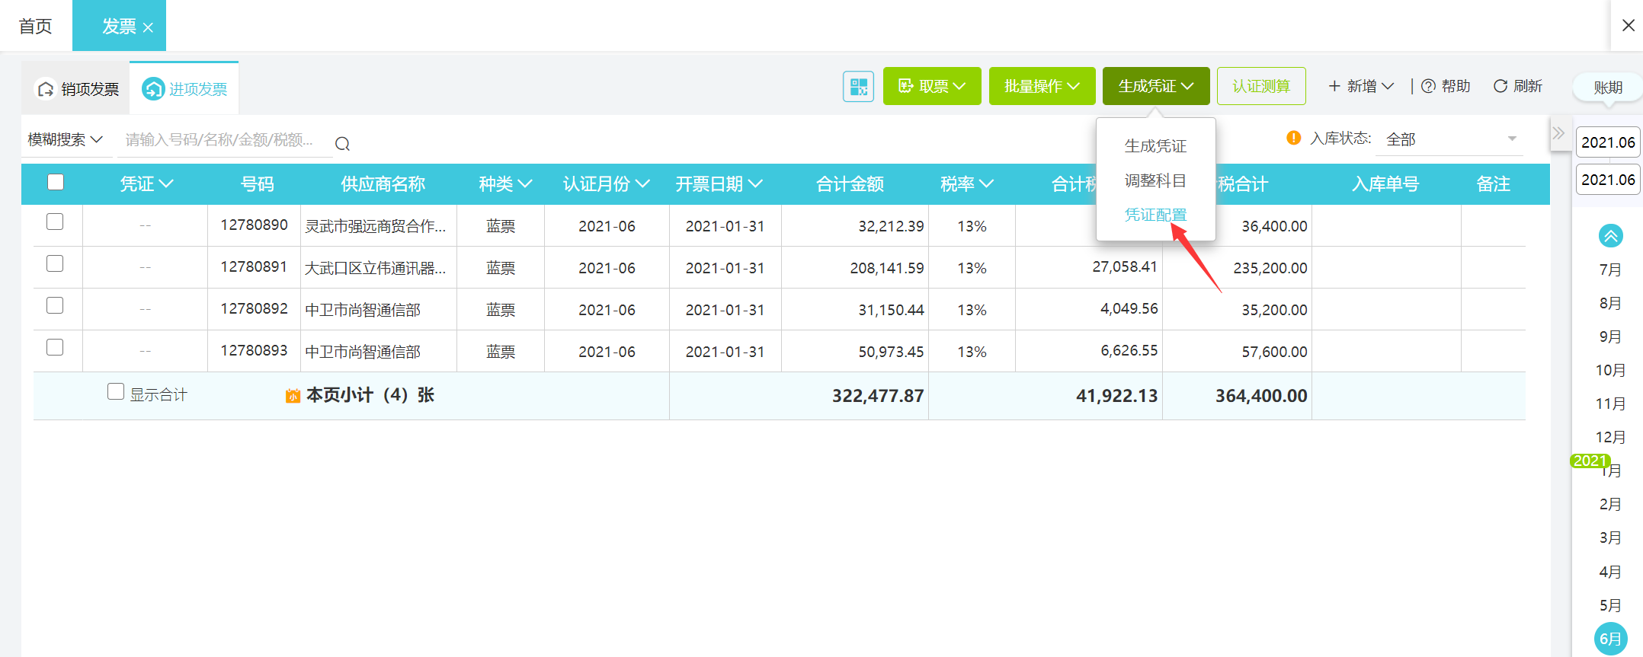Viewport: 1643px width, 657px height.
Task: Click the 账期 button
Action: point(1608,88)
